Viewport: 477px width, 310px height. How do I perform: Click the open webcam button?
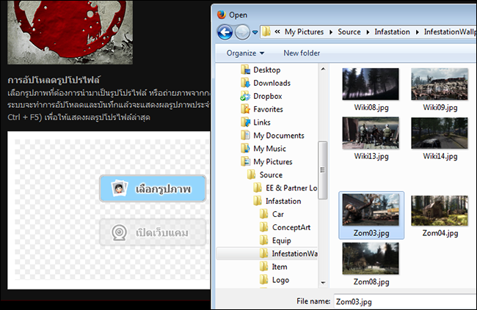[x=153, y=233]
